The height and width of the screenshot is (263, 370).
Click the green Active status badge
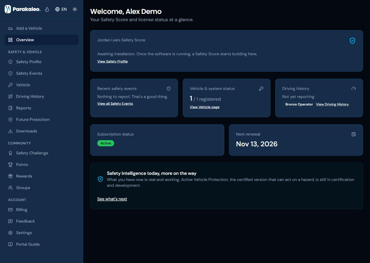106,143
